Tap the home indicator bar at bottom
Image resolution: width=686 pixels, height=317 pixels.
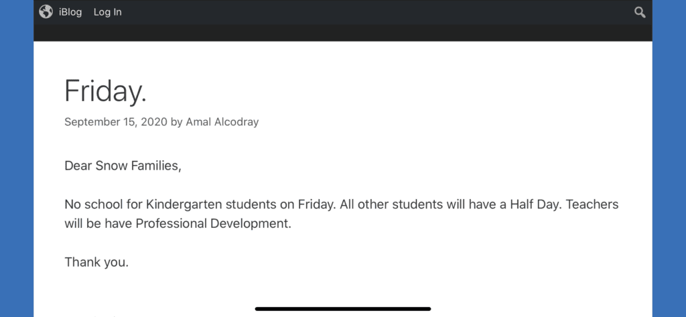click(x=343, y=309)
